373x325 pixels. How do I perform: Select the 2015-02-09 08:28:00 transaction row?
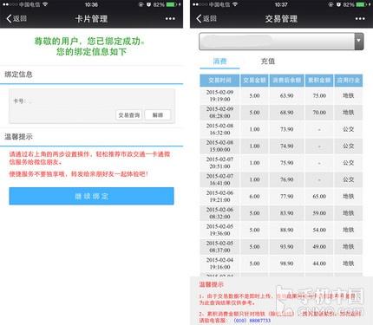(281, 113)
